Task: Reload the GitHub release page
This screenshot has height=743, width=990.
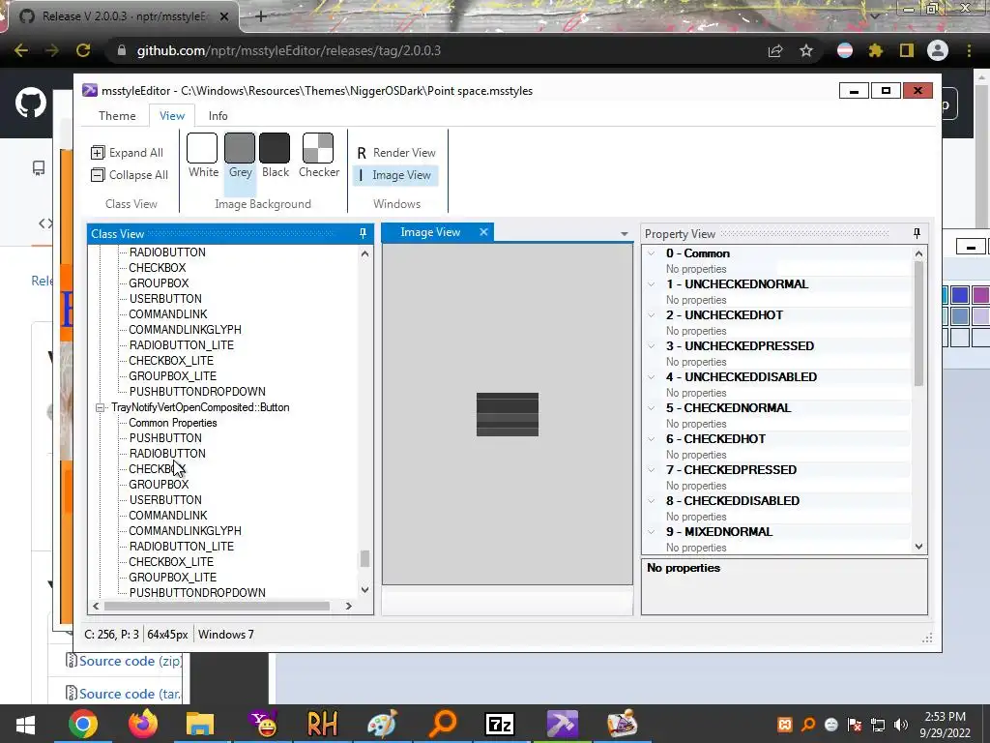Action: pos(83,50)
